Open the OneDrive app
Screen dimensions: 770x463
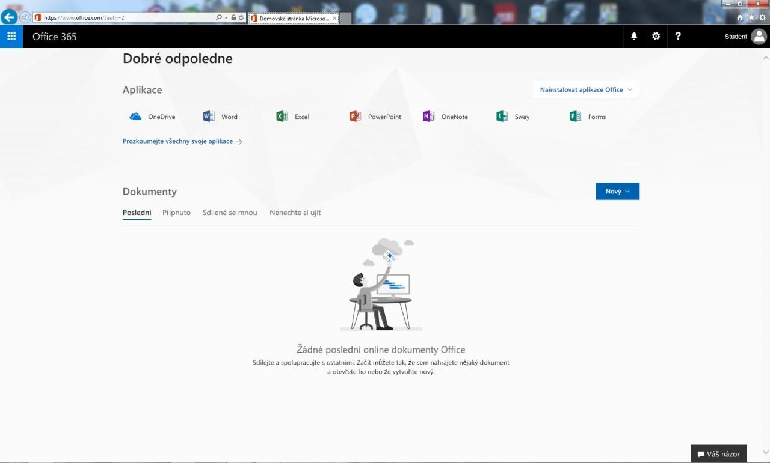(152, 117)
